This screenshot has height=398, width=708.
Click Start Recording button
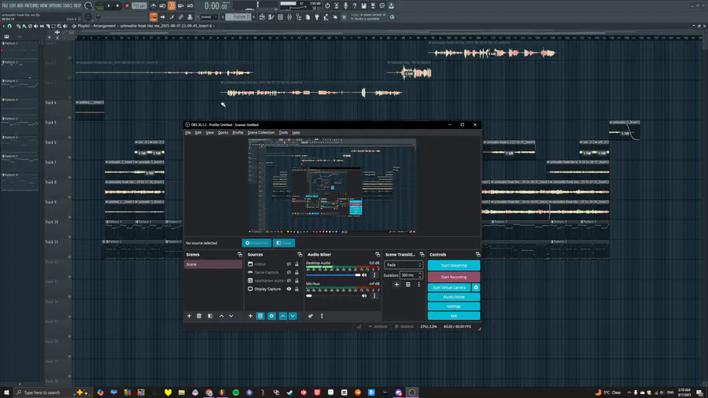coord(454,277)
